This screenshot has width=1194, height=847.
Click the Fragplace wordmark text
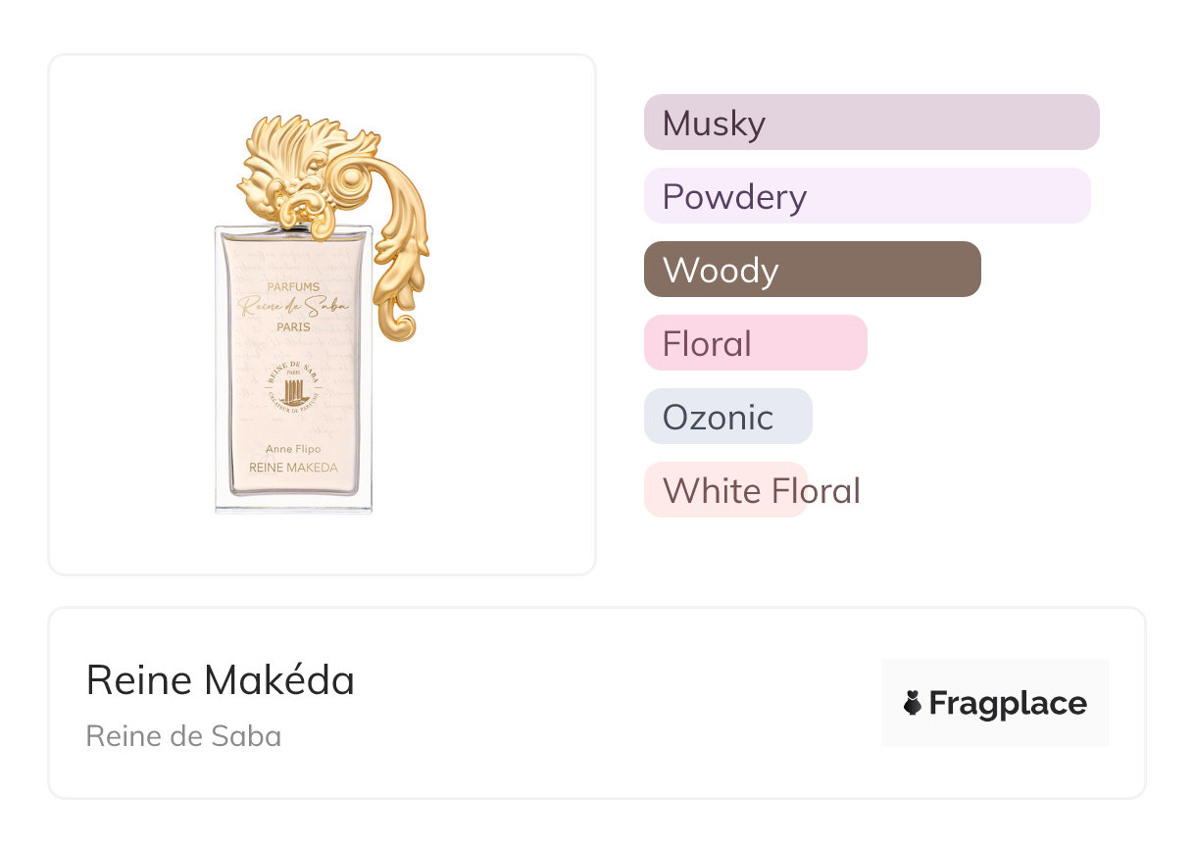(1008, 703)
